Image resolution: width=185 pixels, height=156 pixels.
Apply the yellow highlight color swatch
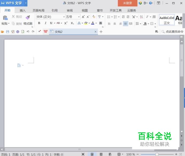pyautogui.click(x=86, y=23)
